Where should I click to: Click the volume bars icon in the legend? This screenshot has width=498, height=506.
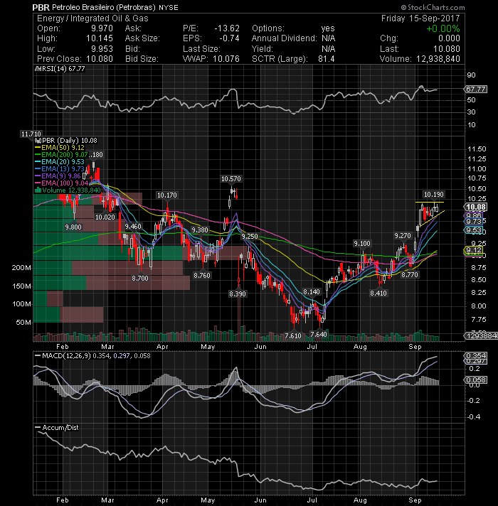click(38, 190)
